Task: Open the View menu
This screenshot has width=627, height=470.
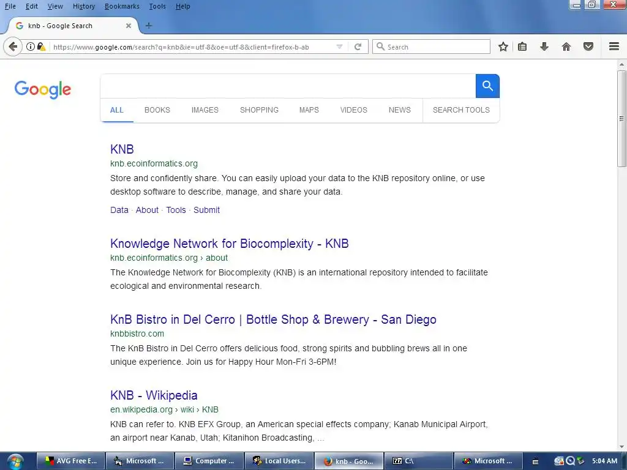Action: [x=55, y=6]
